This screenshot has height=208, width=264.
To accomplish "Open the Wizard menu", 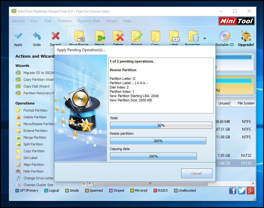I will [x=112, y=21].
